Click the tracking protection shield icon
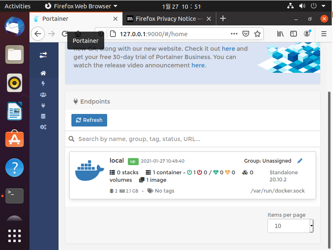Image resolution: width=333 pixels, height=250 pixels. (100, 34)
